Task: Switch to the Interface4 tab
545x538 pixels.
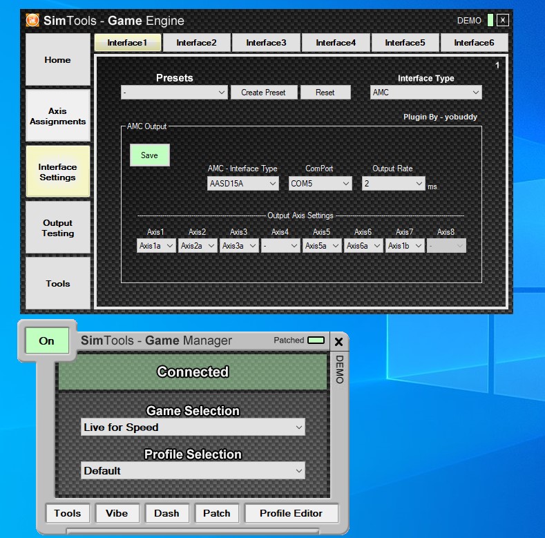Action: [336, 42]
